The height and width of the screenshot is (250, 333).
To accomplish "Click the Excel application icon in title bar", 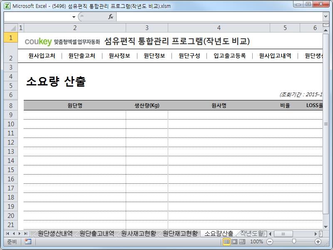I will tap(7, 6).
